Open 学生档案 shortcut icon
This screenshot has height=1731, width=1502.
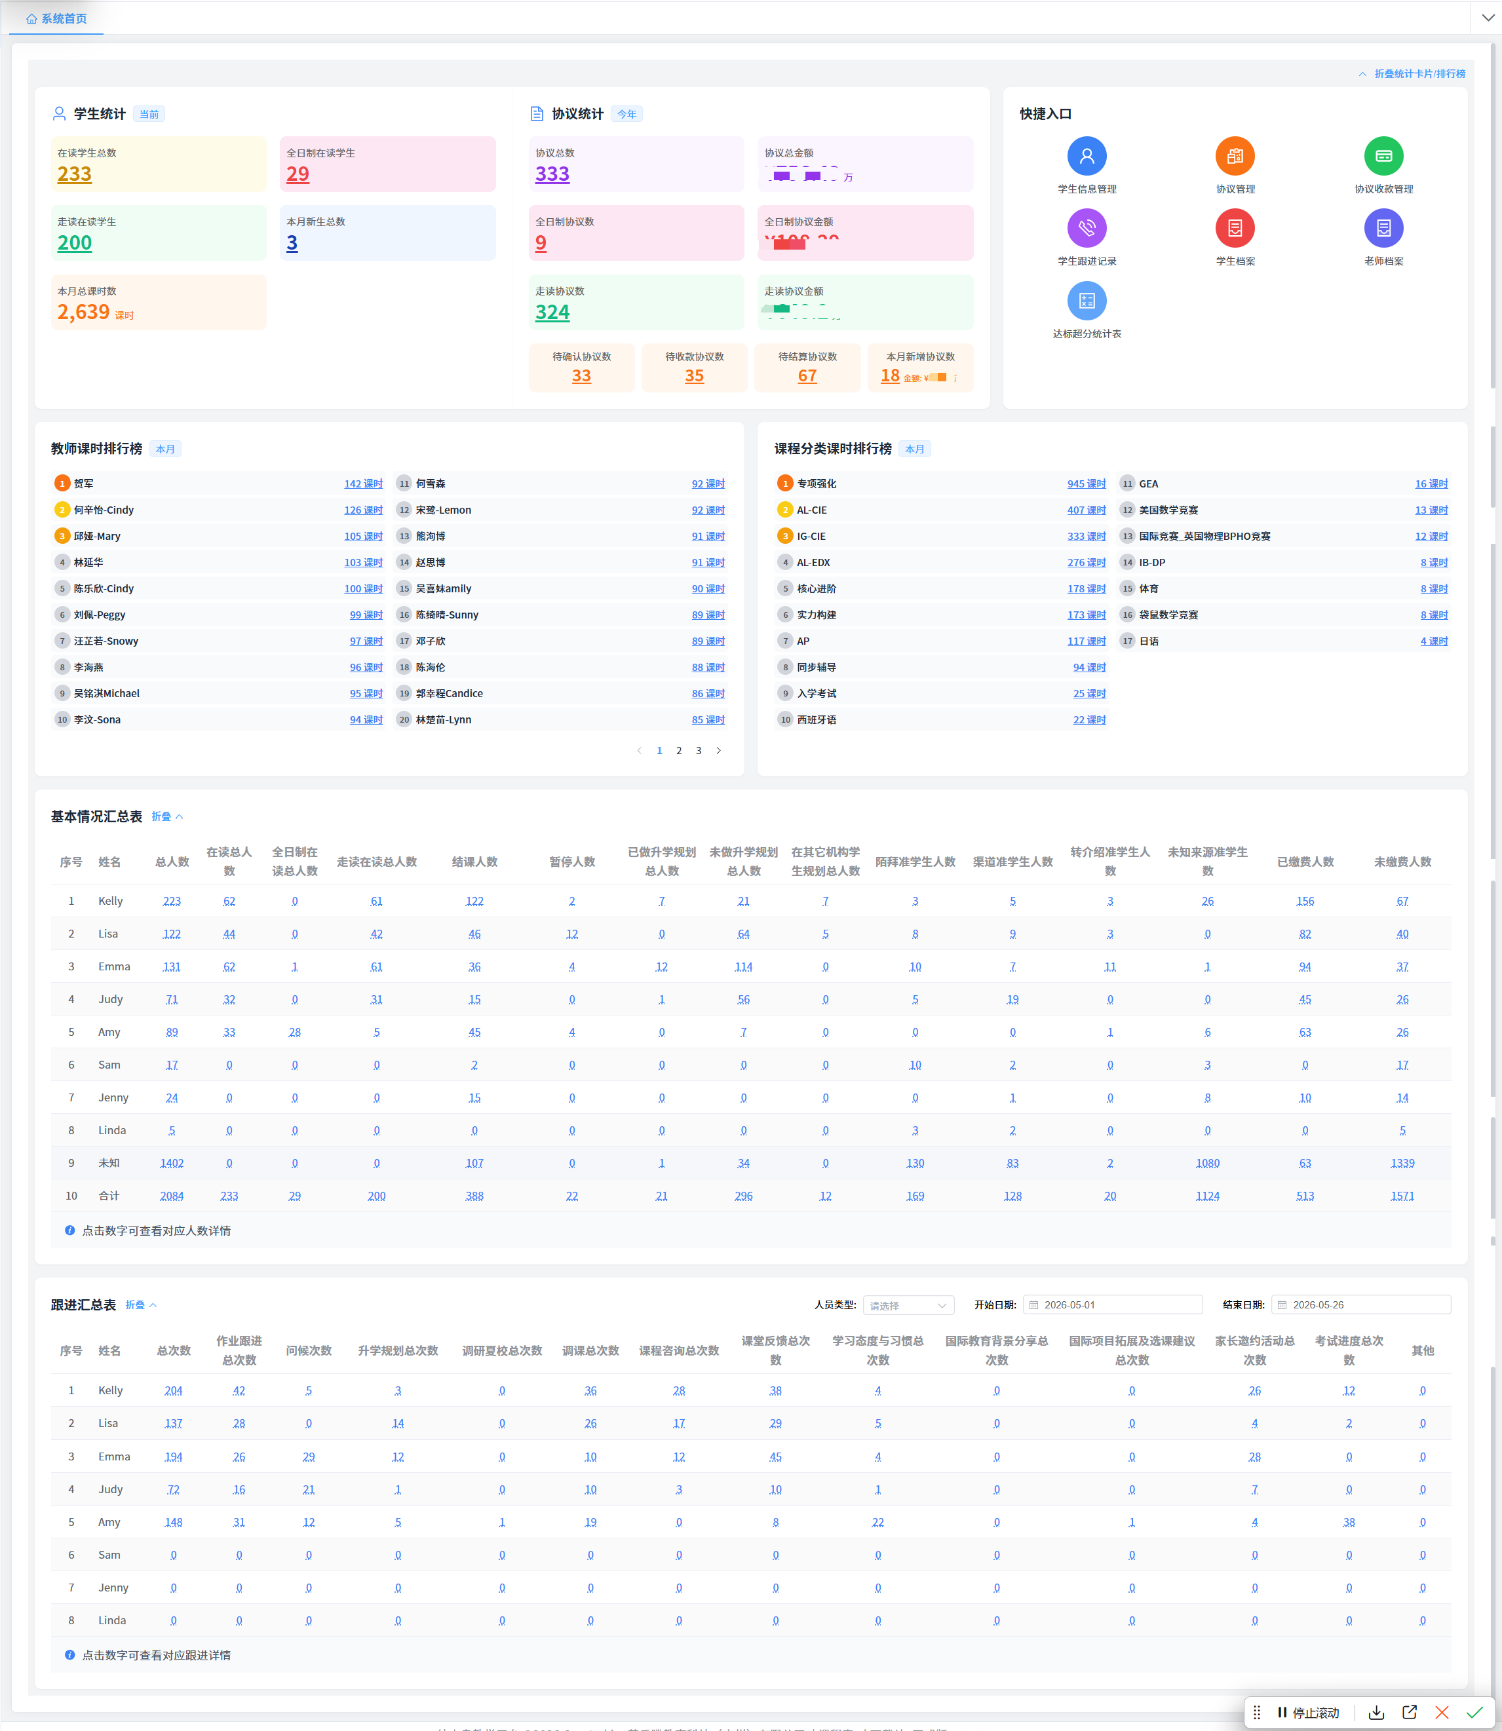tap(1235, 228)
